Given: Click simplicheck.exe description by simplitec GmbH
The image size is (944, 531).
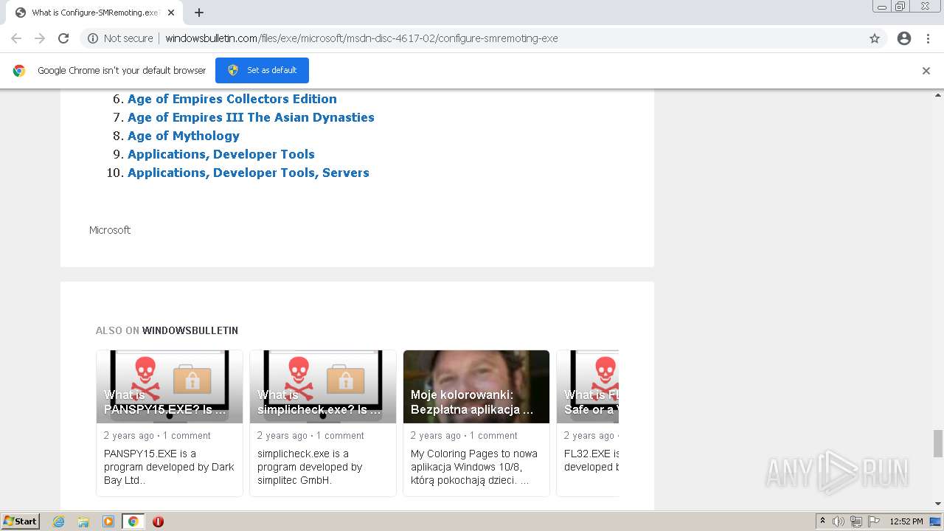Looking at the screenshot, I should click(x=310, y=467).
